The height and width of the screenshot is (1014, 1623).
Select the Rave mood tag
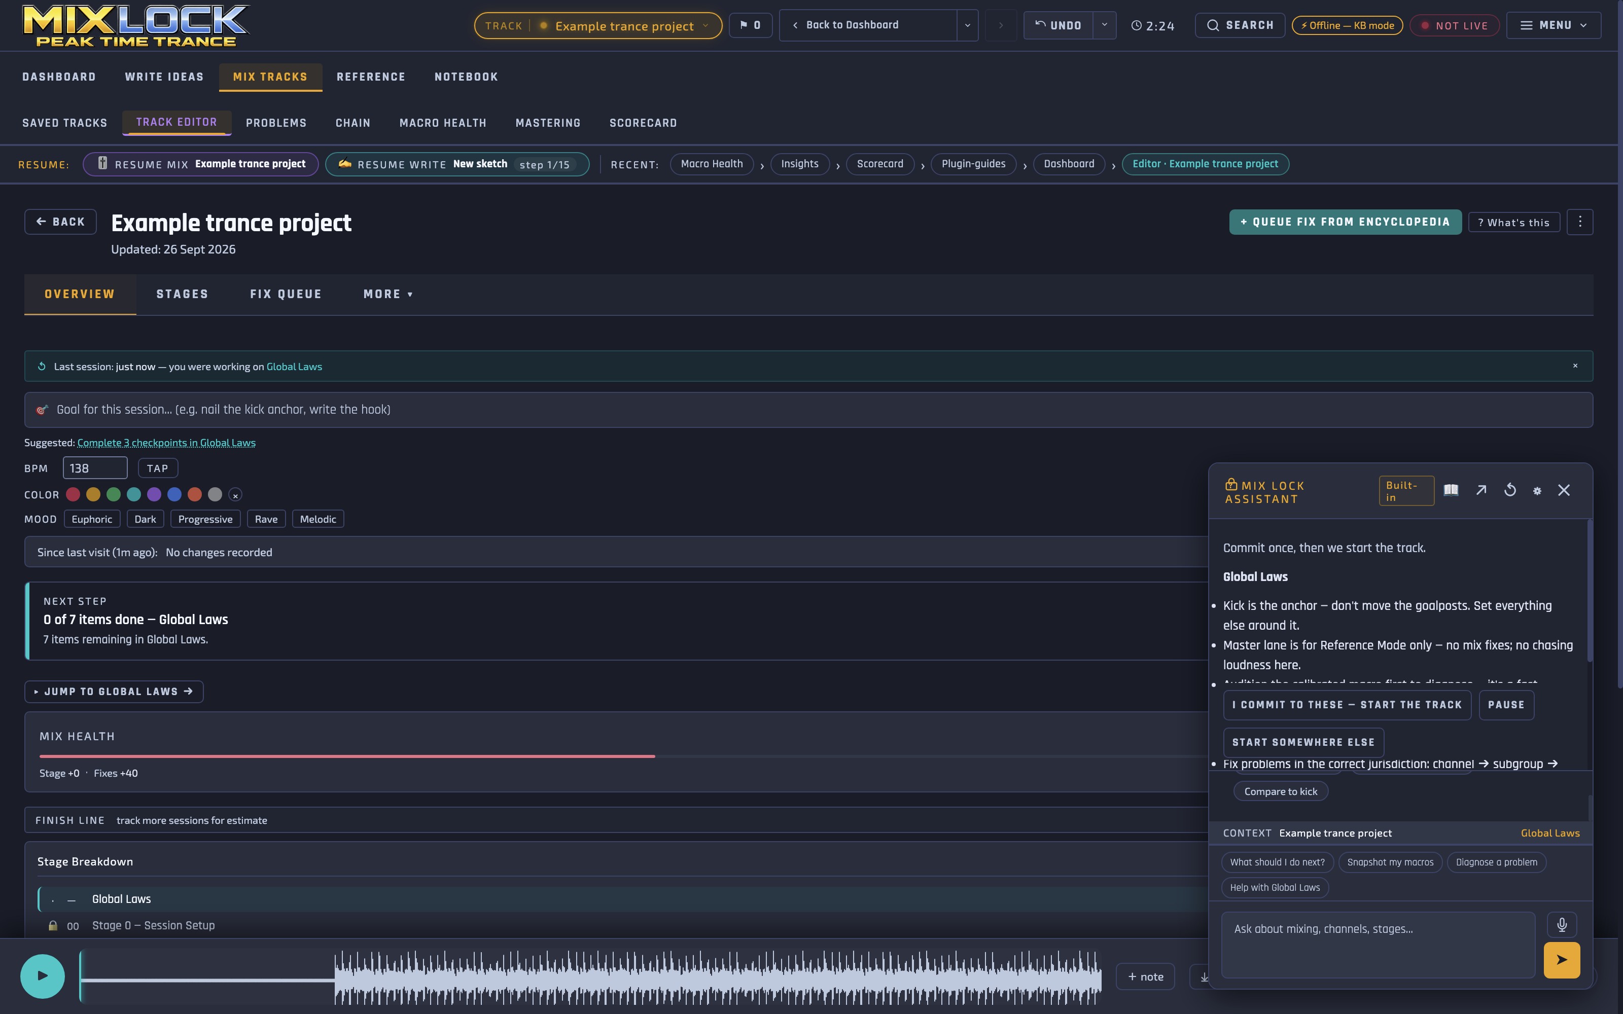coord(266,519)
